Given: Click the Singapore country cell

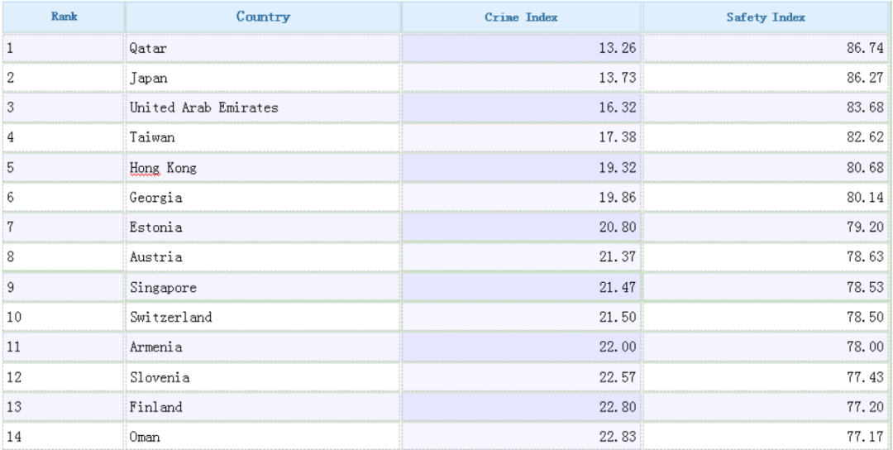Looking at the screenshot, I should 163,288.
